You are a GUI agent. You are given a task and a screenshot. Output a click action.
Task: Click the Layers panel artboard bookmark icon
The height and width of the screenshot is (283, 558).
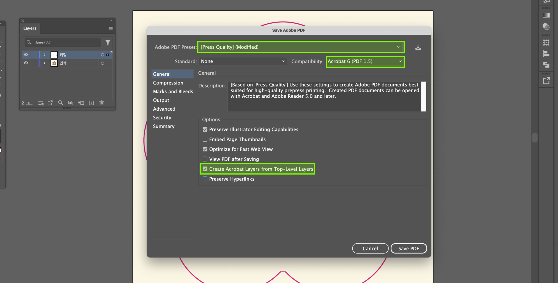[41, 103]
